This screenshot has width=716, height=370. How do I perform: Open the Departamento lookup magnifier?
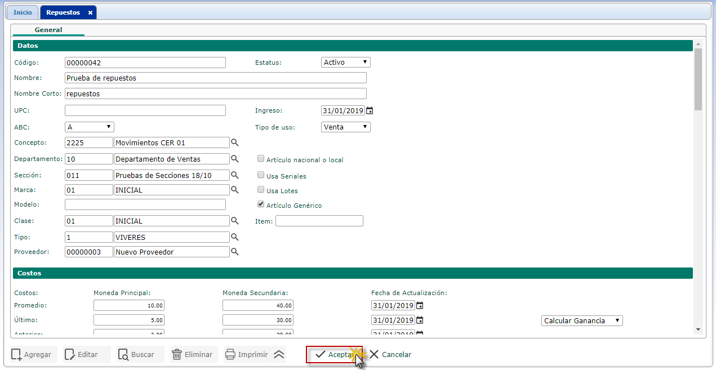coord(235,159)
